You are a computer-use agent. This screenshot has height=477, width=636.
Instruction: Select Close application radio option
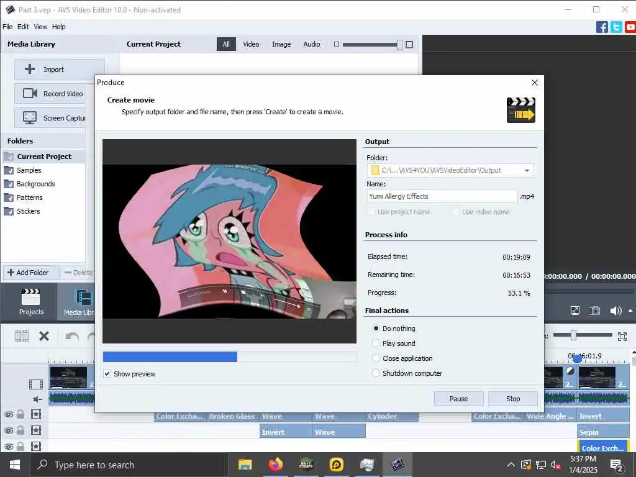coord(376,358)
